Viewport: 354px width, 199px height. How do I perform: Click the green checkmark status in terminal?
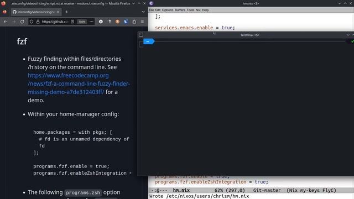tap(352, 41)
